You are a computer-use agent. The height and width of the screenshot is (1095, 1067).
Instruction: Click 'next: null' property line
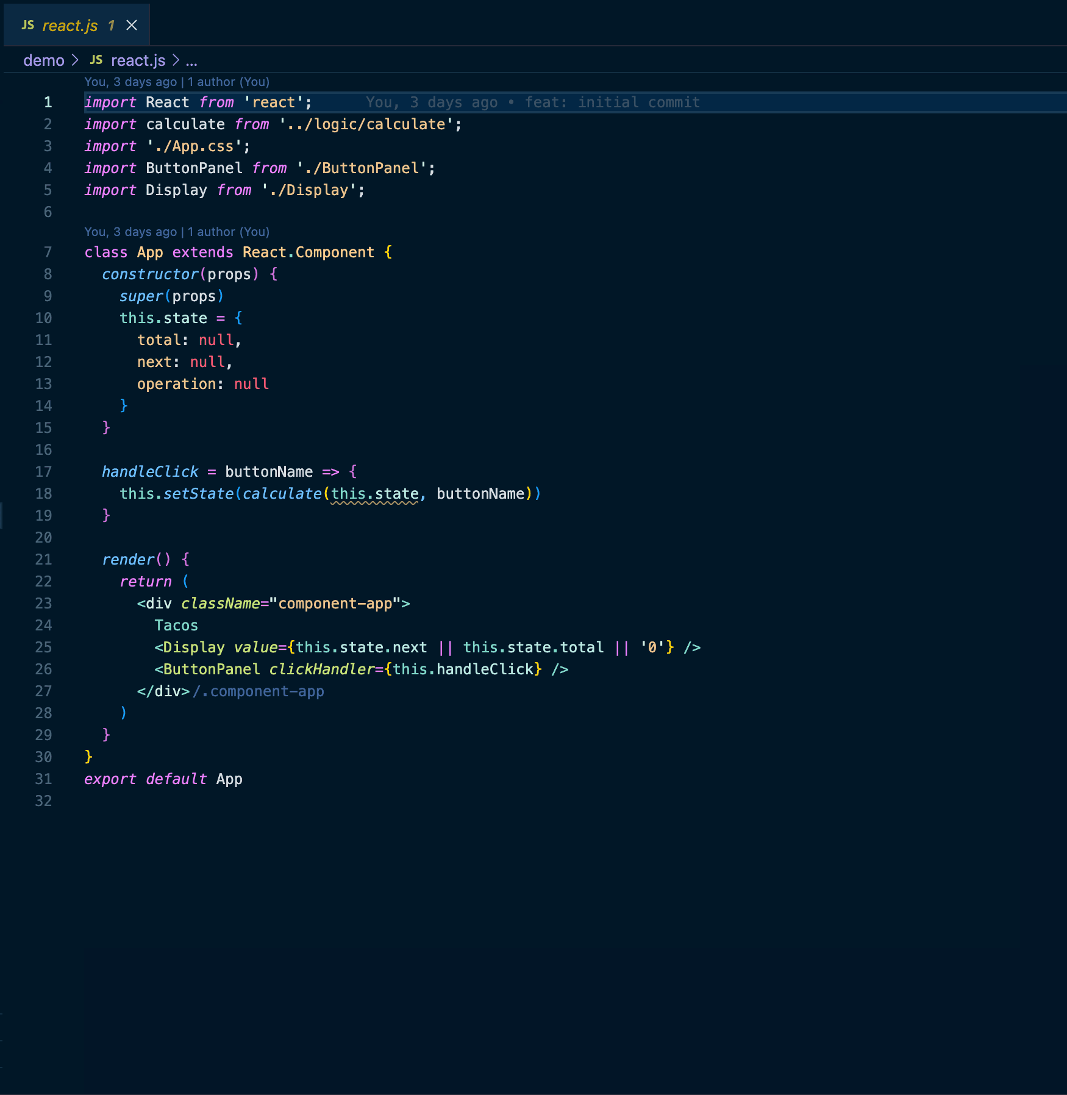tap(185, 362)
